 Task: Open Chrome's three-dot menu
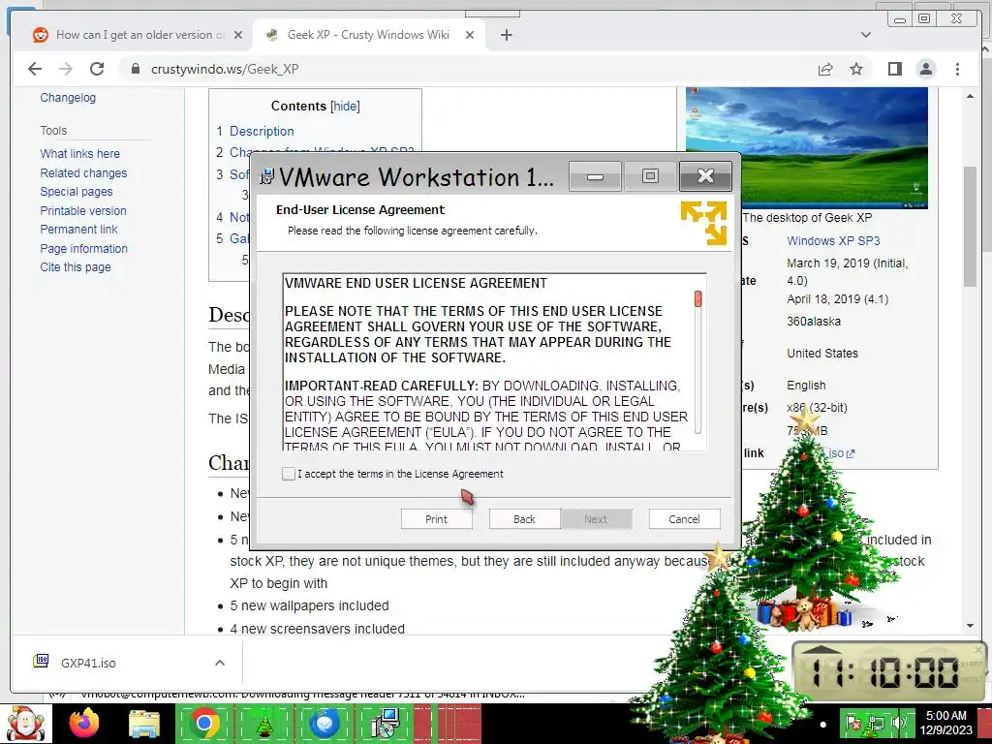[x=957, y=69]
